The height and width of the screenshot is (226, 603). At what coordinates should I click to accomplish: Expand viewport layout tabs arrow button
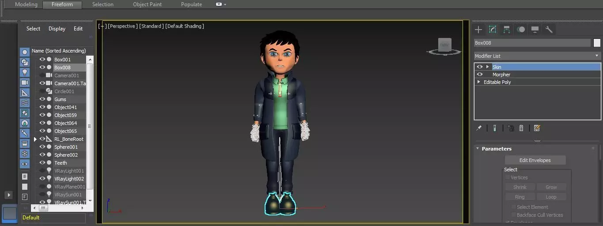click(8, 195)
